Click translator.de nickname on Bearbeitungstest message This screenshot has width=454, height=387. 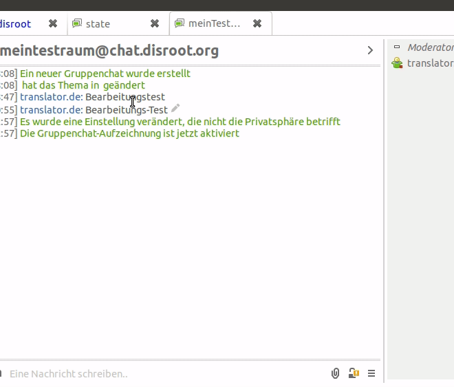click(x=51, y=97)
